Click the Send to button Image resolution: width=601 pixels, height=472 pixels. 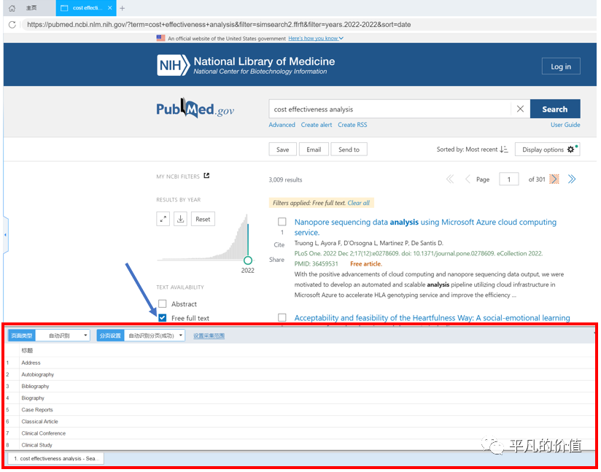coord(349,150)
